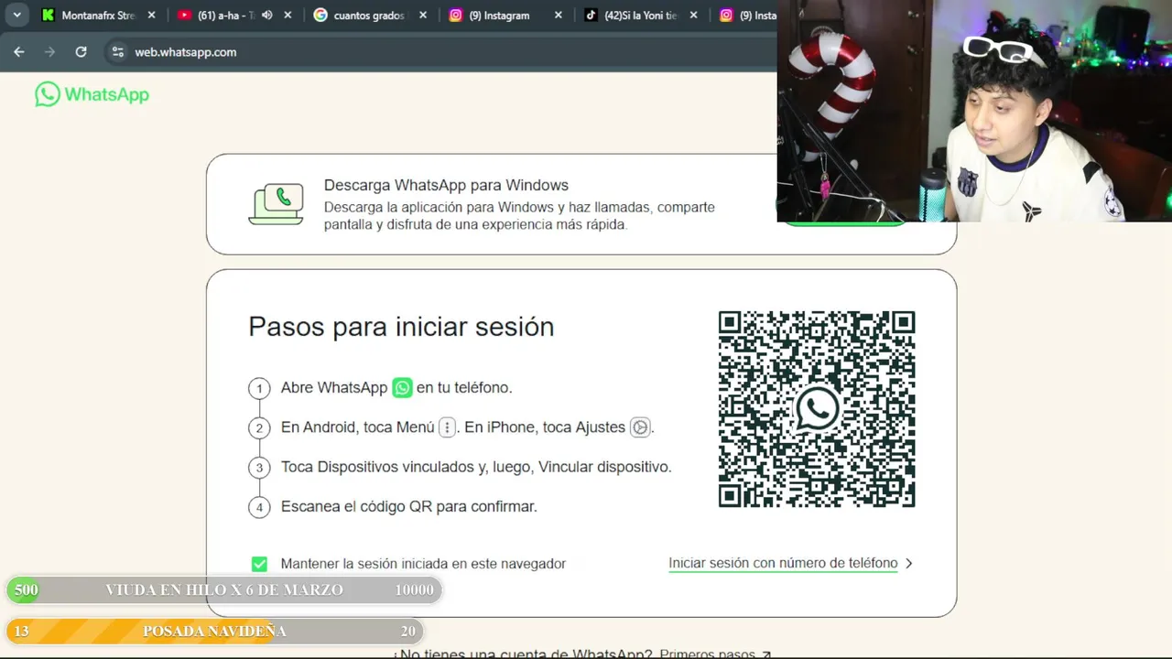This screenshot has height=659, width=1172.
Task: Reload the WhatsApp Web page
Action: (81, 52)
